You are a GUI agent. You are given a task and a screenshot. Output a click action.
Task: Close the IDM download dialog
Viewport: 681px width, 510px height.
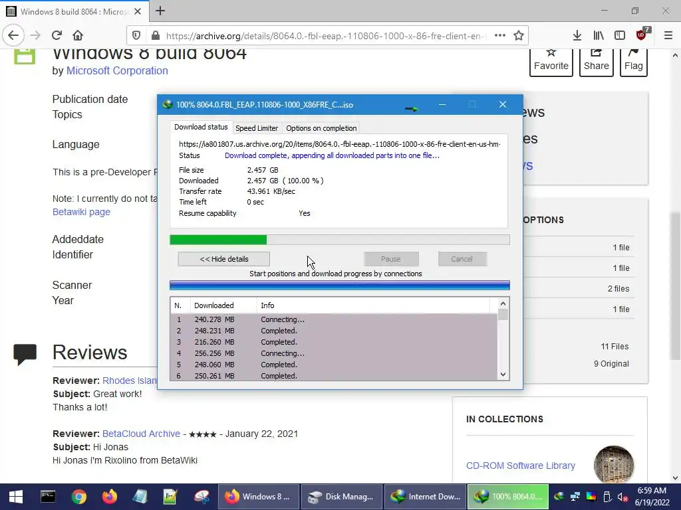503,104
